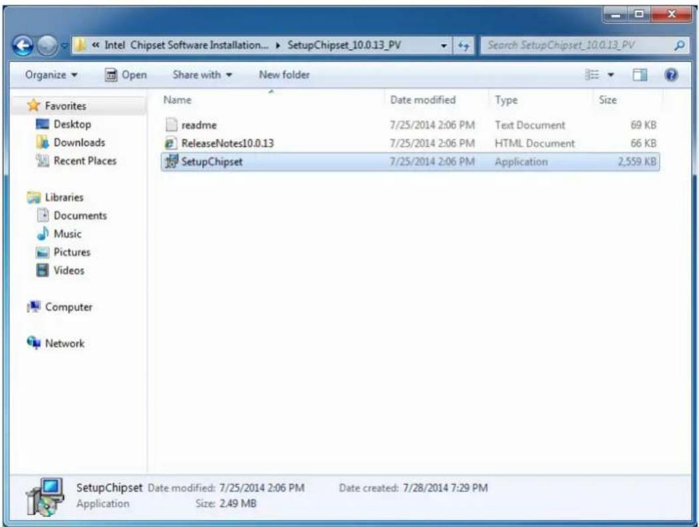Click the Forward navigation arrow button

(x=47, y=45)
